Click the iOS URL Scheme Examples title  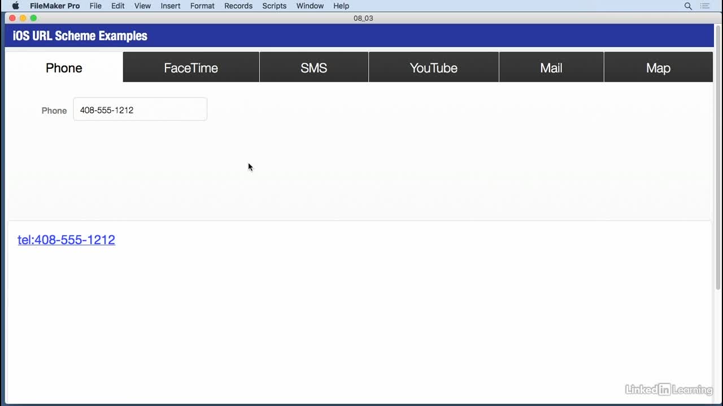(80, 36)
